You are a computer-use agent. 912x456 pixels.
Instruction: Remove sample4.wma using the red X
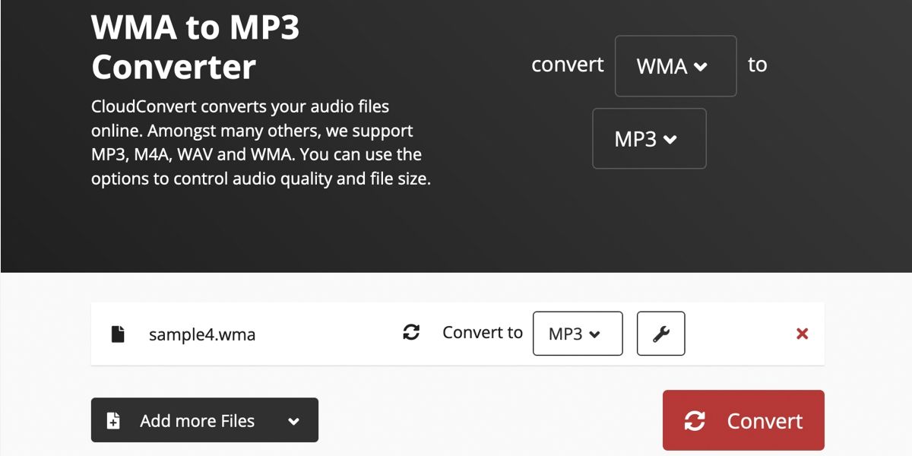802,333
